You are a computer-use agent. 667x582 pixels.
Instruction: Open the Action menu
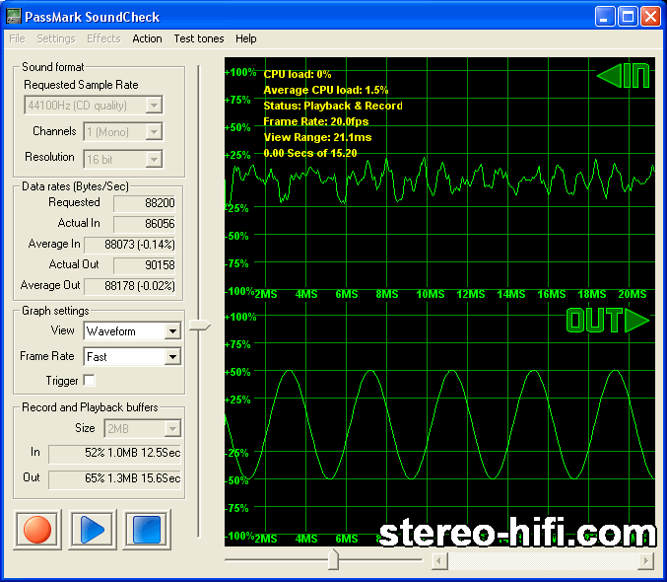point(147,38)
